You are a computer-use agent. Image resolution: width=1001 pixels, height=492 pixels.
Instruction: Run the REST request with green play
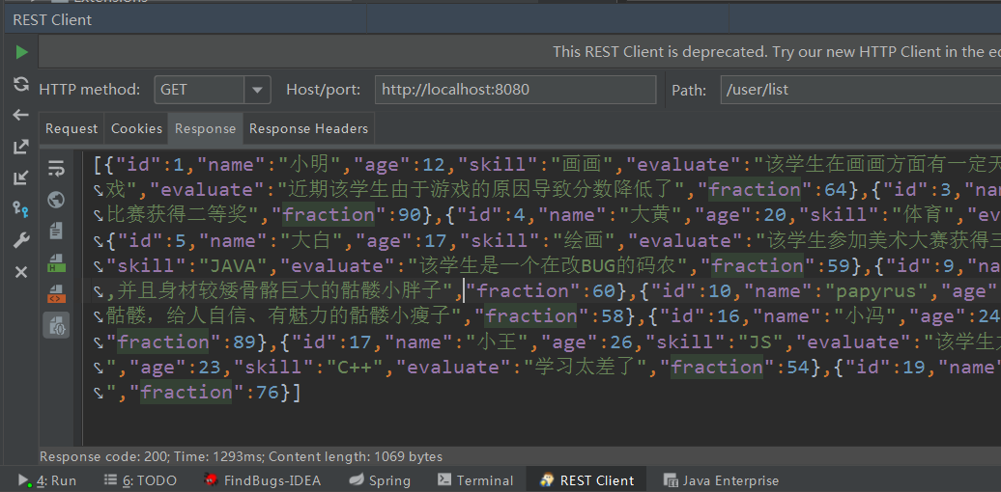[x=21, y=52]
